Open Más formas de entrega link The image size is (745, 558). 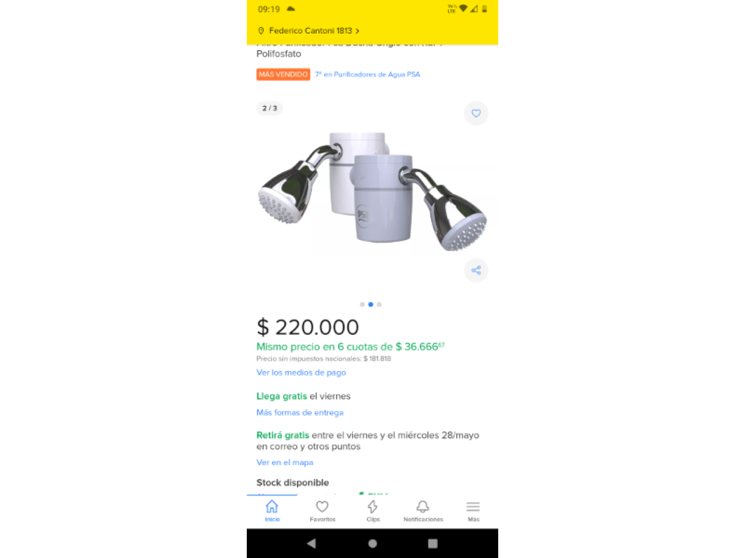(300, 413)
